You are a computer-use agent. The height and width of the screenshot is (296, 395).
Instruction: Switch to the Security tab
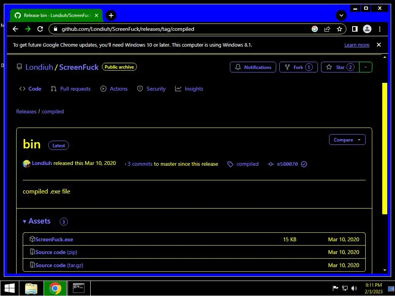point(151,89)
